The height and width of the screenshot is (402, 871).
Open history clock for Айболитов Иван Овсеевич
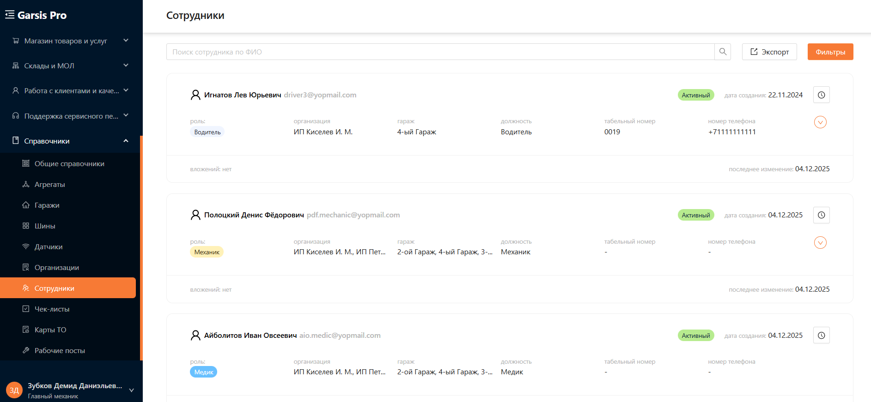pos(821,336)
